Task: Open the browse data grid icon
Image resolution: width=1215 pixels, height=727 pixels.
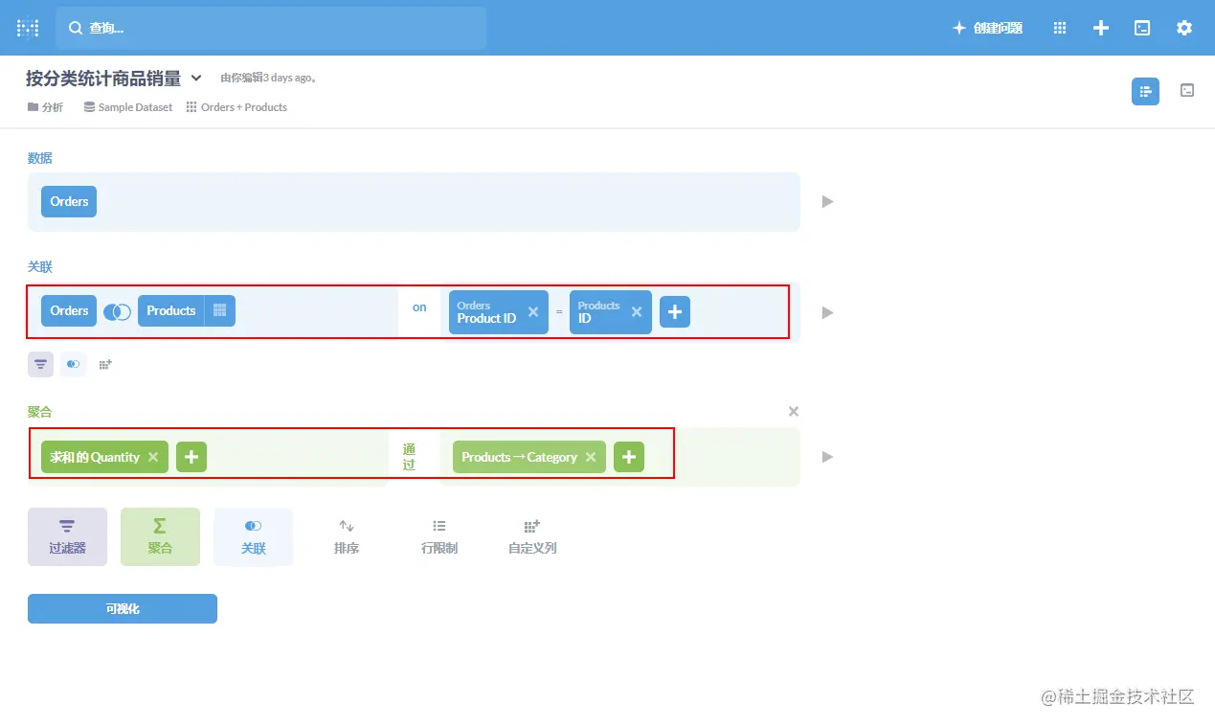Action: click(1060, 28)
